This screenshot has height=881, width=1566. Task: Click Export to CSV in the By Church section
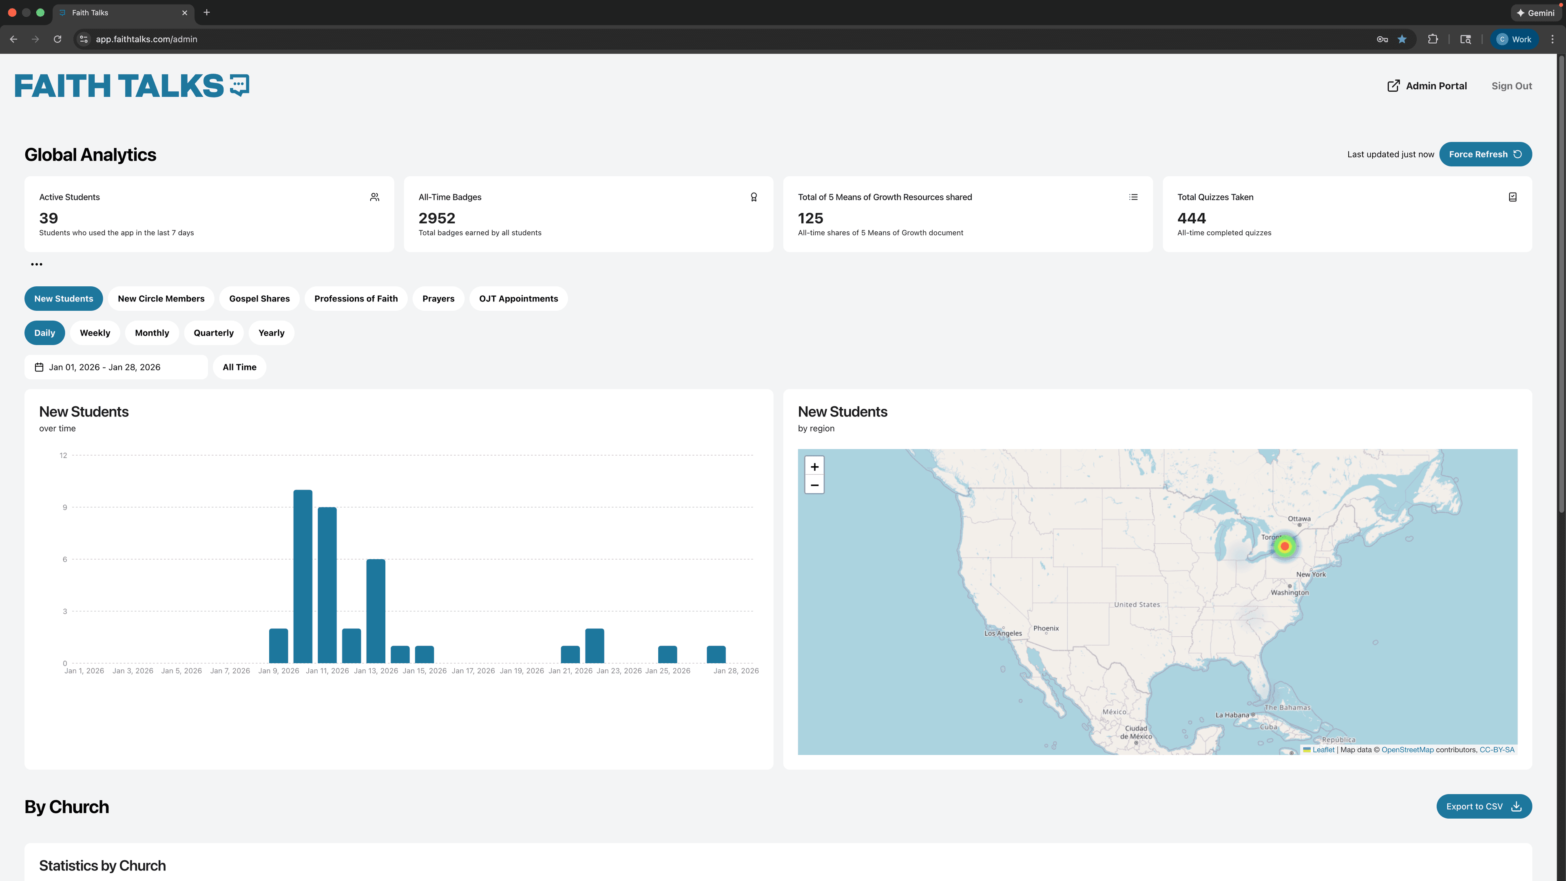pyautogui.click(x=1484, y=806)
